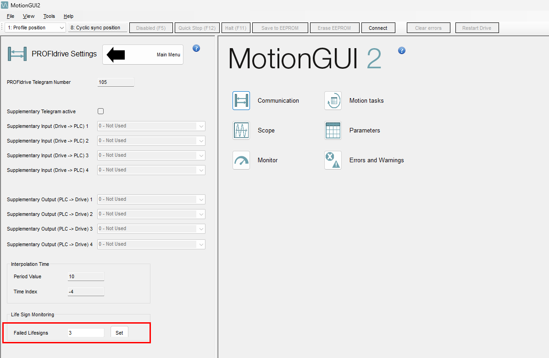This screenshot has height=358, width=549.
Task: Click the Restart Drive button
Action: [x=477, y=28]
